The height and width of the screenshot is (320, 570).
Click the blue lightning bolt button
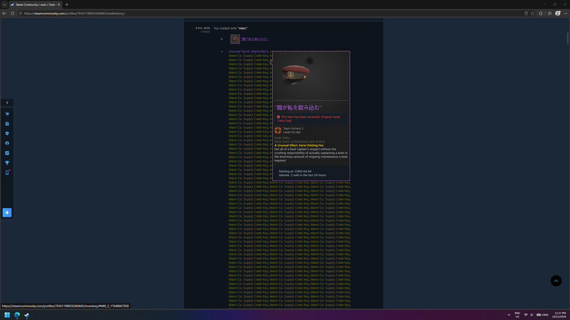[x=7, y=212]
